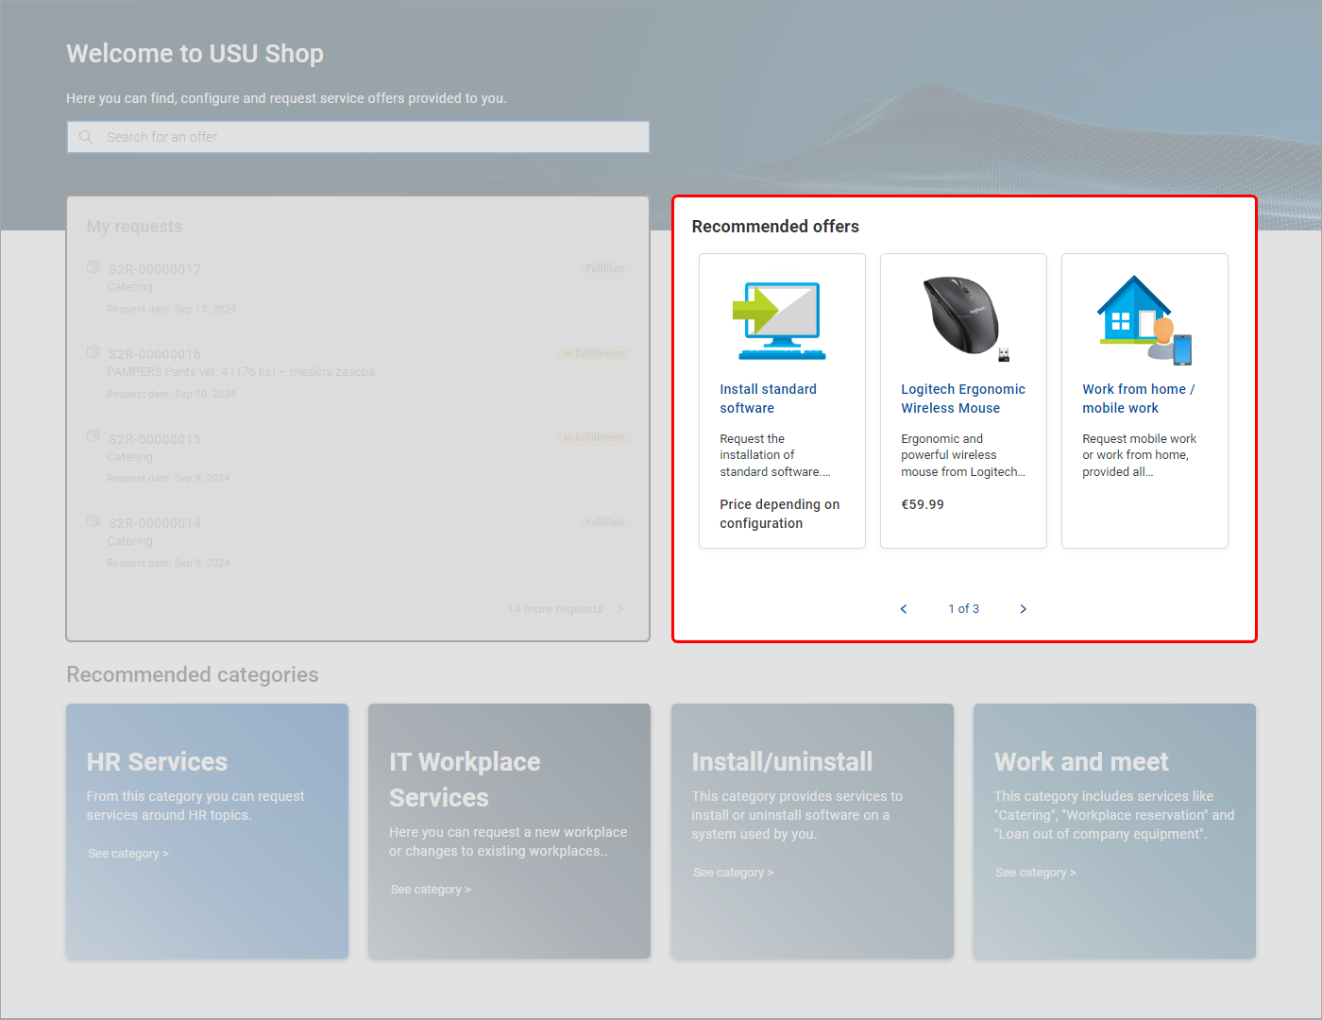The width and height of the screenshot is (1322, 1020).
Task: Open request S2R-00000016 PAMPERS Pants
Action: 155,354
